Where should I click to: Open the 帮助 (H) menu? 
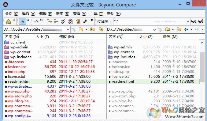(114, 14)
